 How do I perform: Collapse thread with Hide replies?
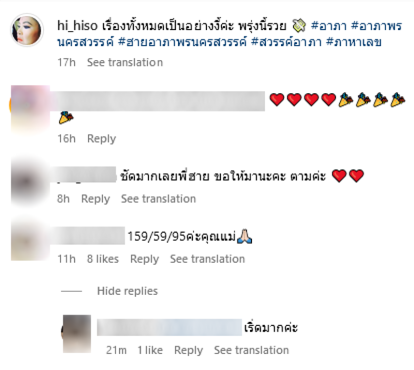point(127,291)
